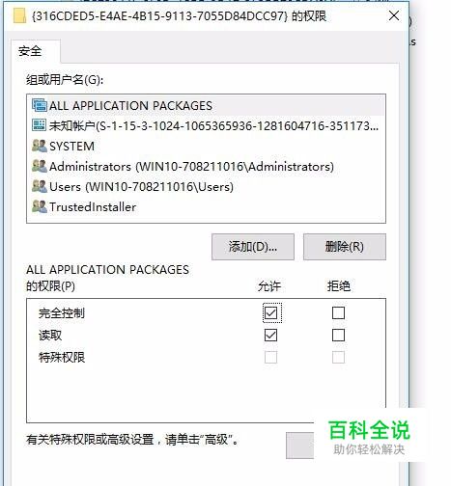Click the TrustedInstaller user icon
This screenshot has width=451, height=486.
[40, 206]
